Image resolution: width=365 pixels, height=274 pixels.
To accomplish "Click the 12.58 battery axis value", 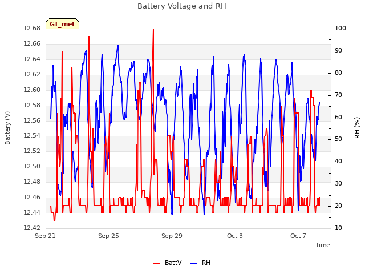I will [32, 105].
